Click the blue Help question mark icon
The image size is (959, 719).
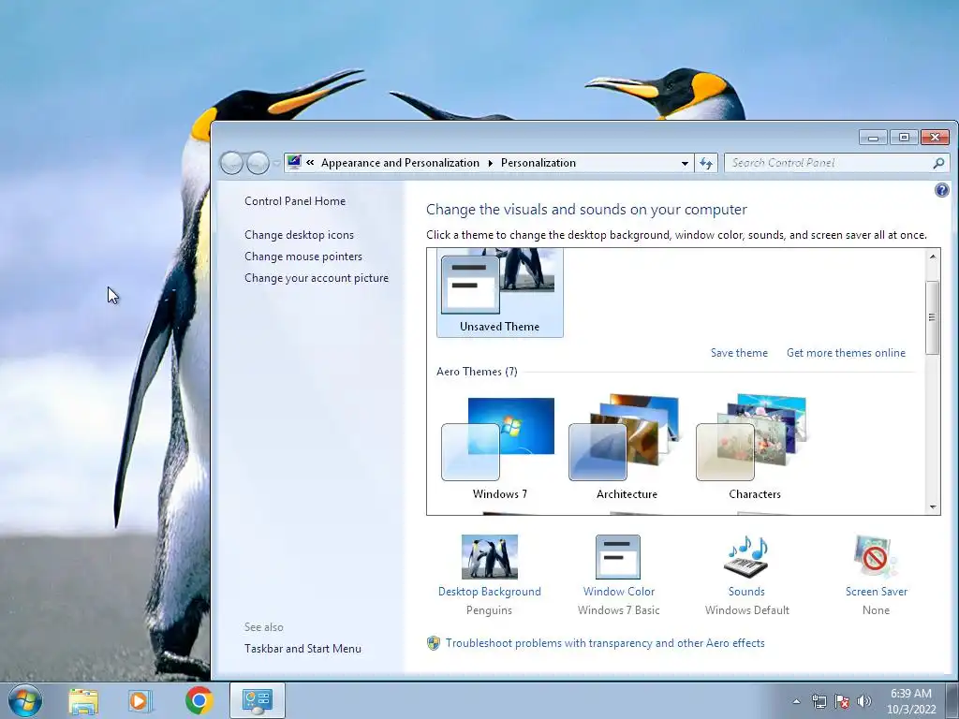(x=942, y=190)
